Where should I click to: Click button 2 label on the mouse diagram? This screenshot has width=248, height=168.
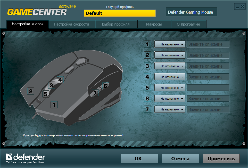tap(31, 91)
